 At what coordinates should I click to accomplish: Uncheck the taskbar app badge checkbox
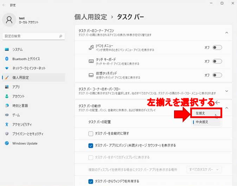tap(91, 145)
